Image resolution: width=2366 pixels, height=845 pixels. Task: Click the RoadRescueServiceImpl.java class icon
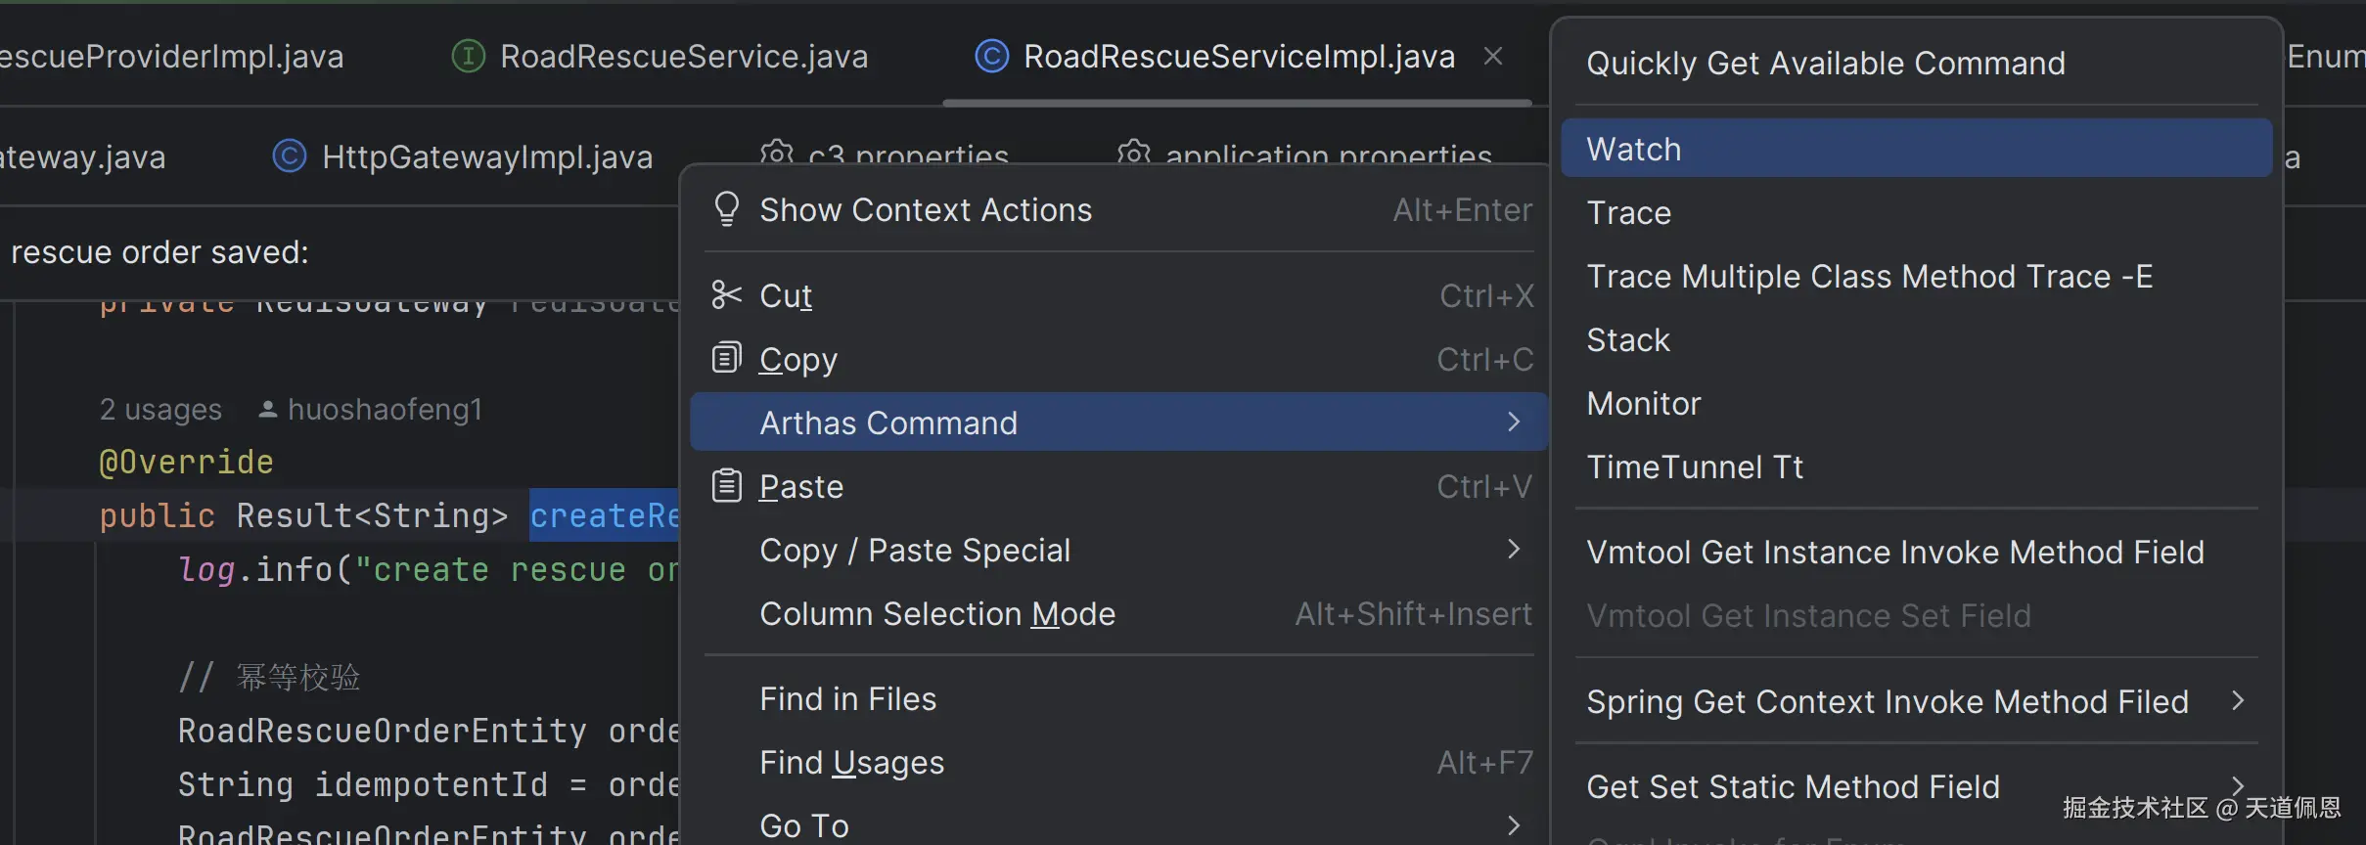(x=991, y=57)
